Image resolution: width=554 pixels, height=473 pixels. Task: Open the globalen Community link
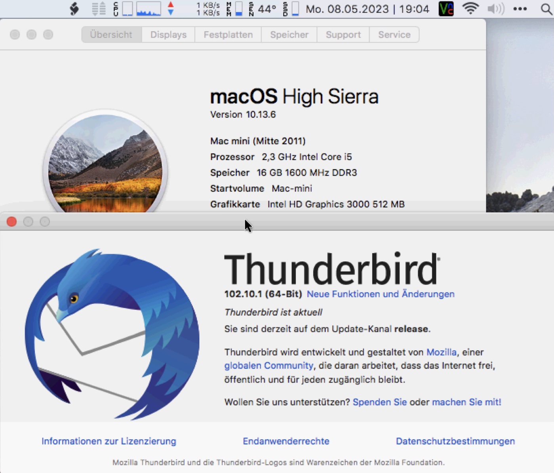click(268, 365)
